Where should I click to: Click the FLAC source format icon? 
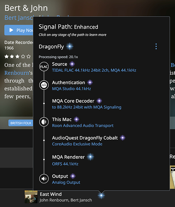(44, 67)
